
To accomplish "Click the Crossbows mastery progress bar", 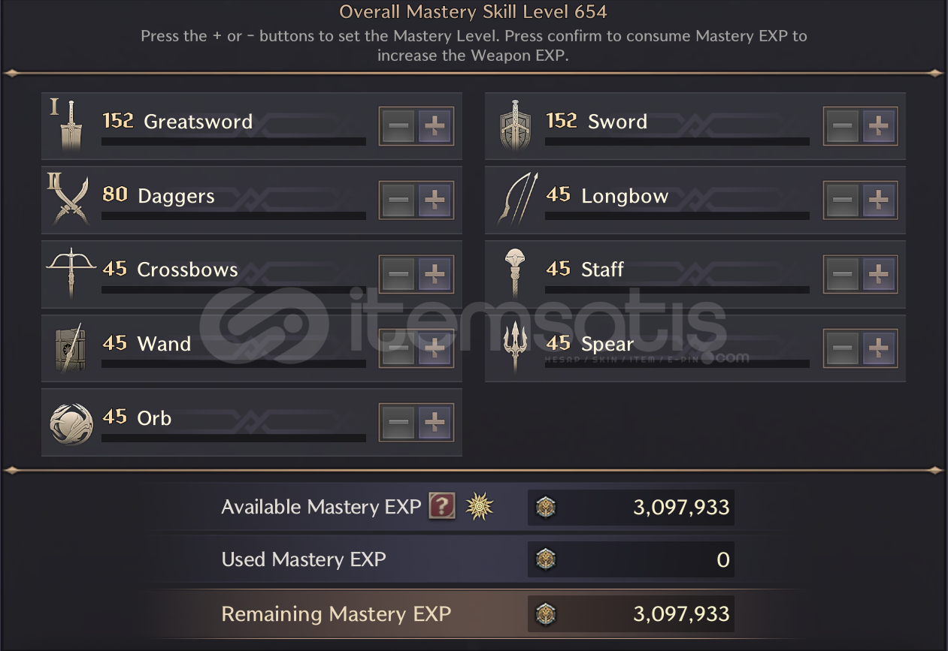I will (233, 289).
